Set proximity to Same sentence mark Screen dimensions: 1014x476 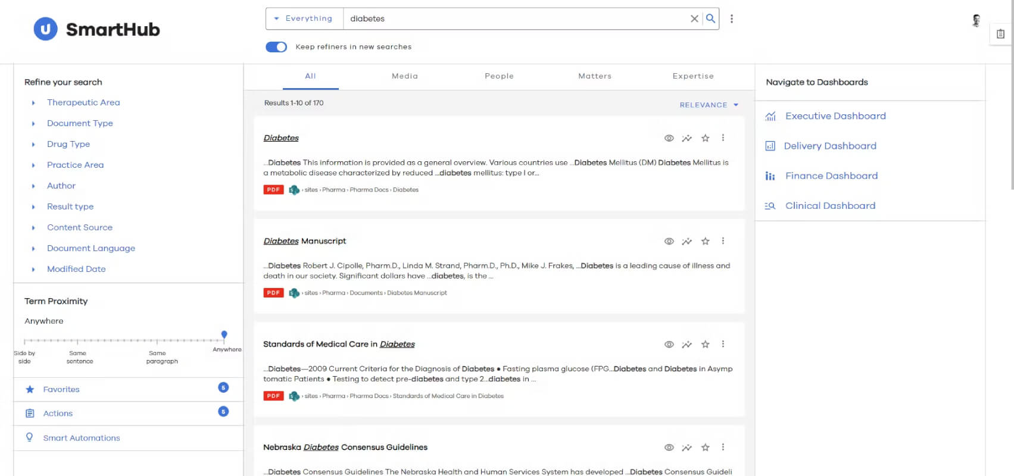(x=77, y=342)
